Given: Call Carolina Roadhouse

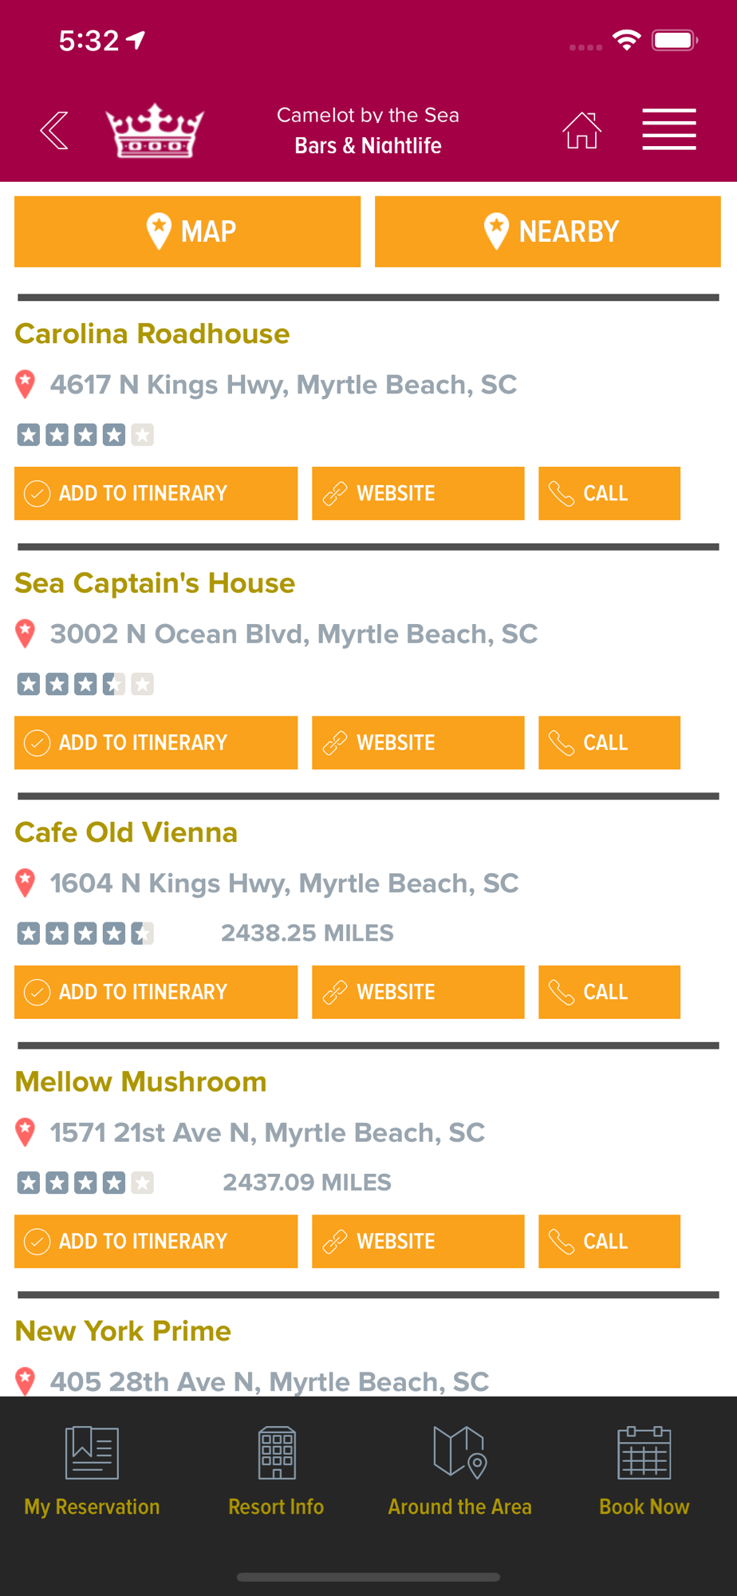Looking at the screenshot, I should [x=609, y=493].
